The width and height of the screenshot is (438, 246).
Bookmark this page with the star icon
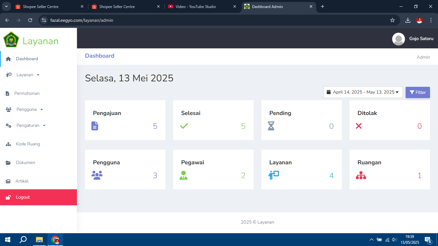[x=392, y=20]
